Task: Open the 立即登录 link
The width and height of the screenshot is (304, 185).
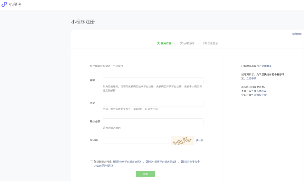Action: tap(266, 66)
